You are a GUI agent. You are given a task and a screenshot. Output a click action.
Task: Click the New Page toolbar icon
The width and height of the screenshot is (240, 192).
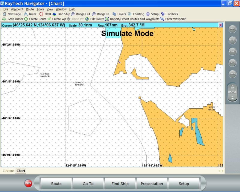4,14
